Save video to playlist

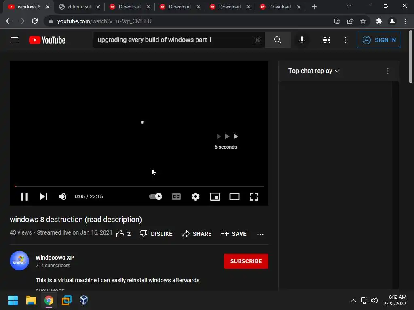(x=233, y=234)
